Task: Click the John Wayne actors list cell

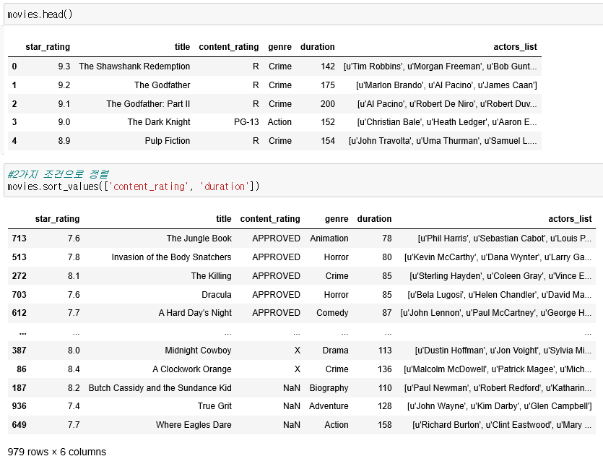Action: (x=499, y=406)
